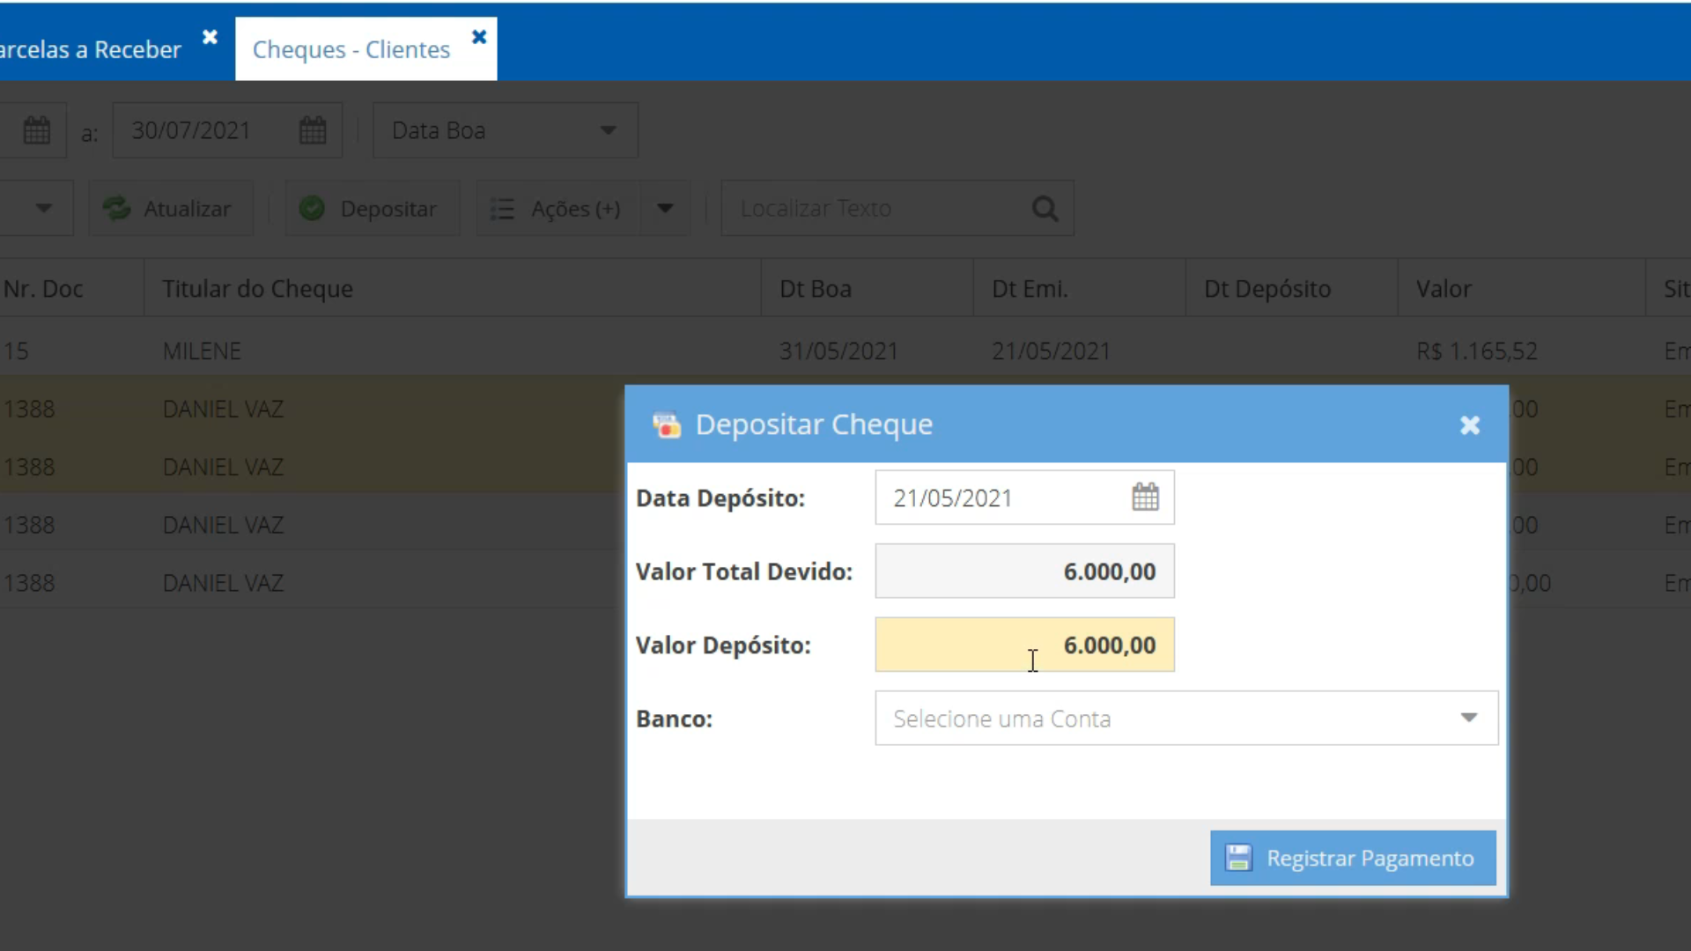The width and height of the screenshot is (1691, 951).
Task: Click the 31/05/2021 Dt Boa cell
Action: coord(838,350)
